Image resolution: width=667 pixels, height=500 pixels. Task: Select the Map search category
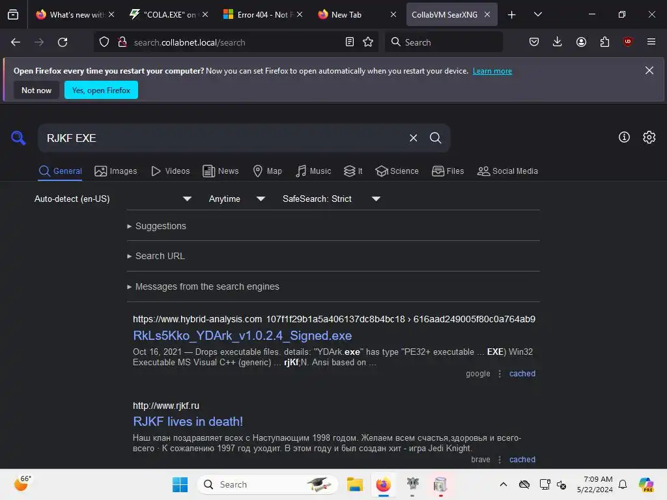point(267,171)
